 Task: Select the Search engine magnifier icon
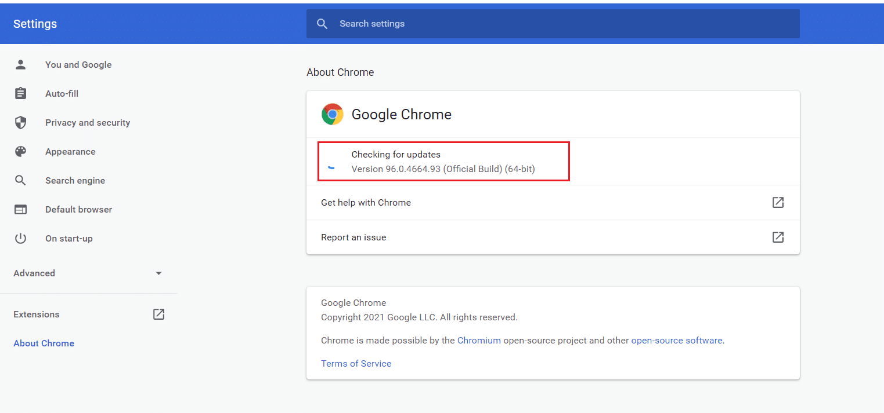[x=21, y=180]
